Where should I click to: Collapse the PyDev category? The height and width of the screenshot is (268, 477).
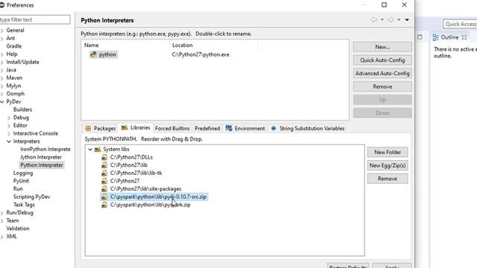point(2,102)
